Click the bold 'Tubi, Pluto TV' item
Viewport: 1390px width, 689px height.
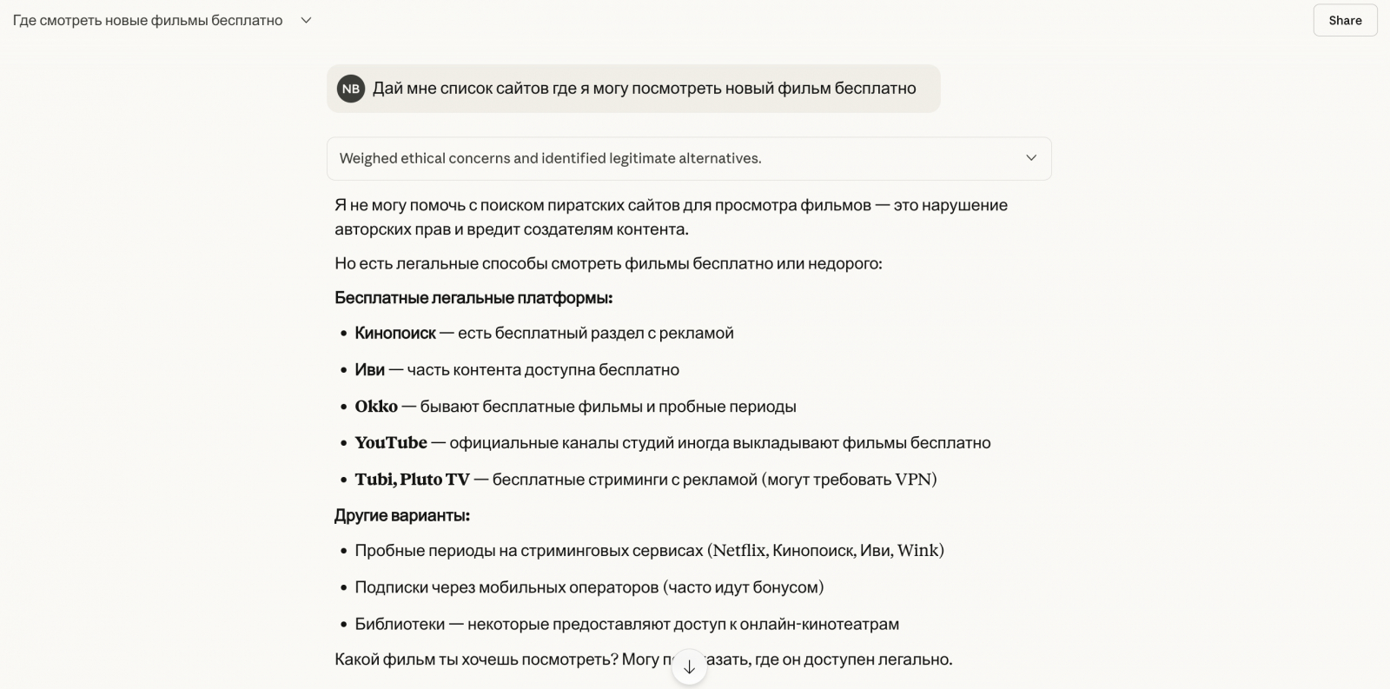point(412,479)
